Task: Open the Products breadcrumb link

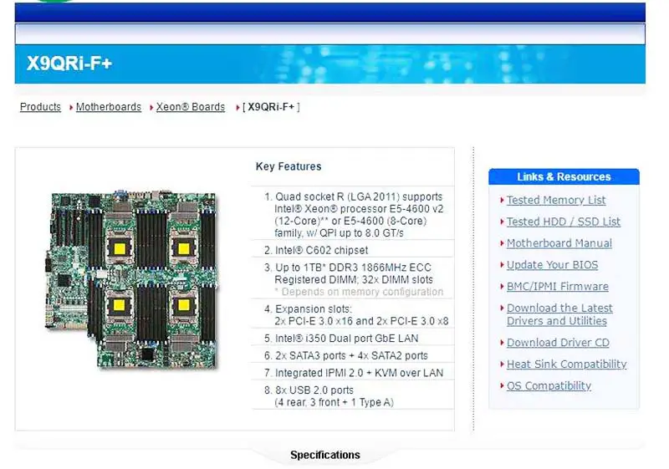Action: pos(40,107)
